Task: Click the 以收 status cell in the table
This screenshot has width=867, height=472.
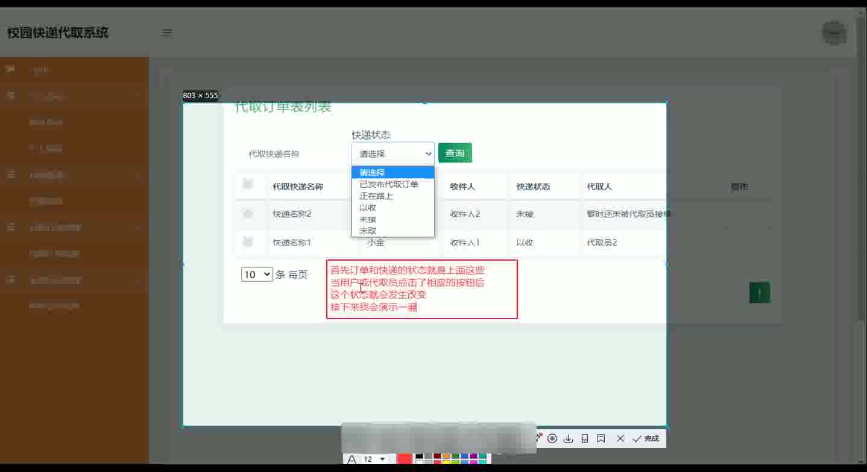Action: [525, 243]
